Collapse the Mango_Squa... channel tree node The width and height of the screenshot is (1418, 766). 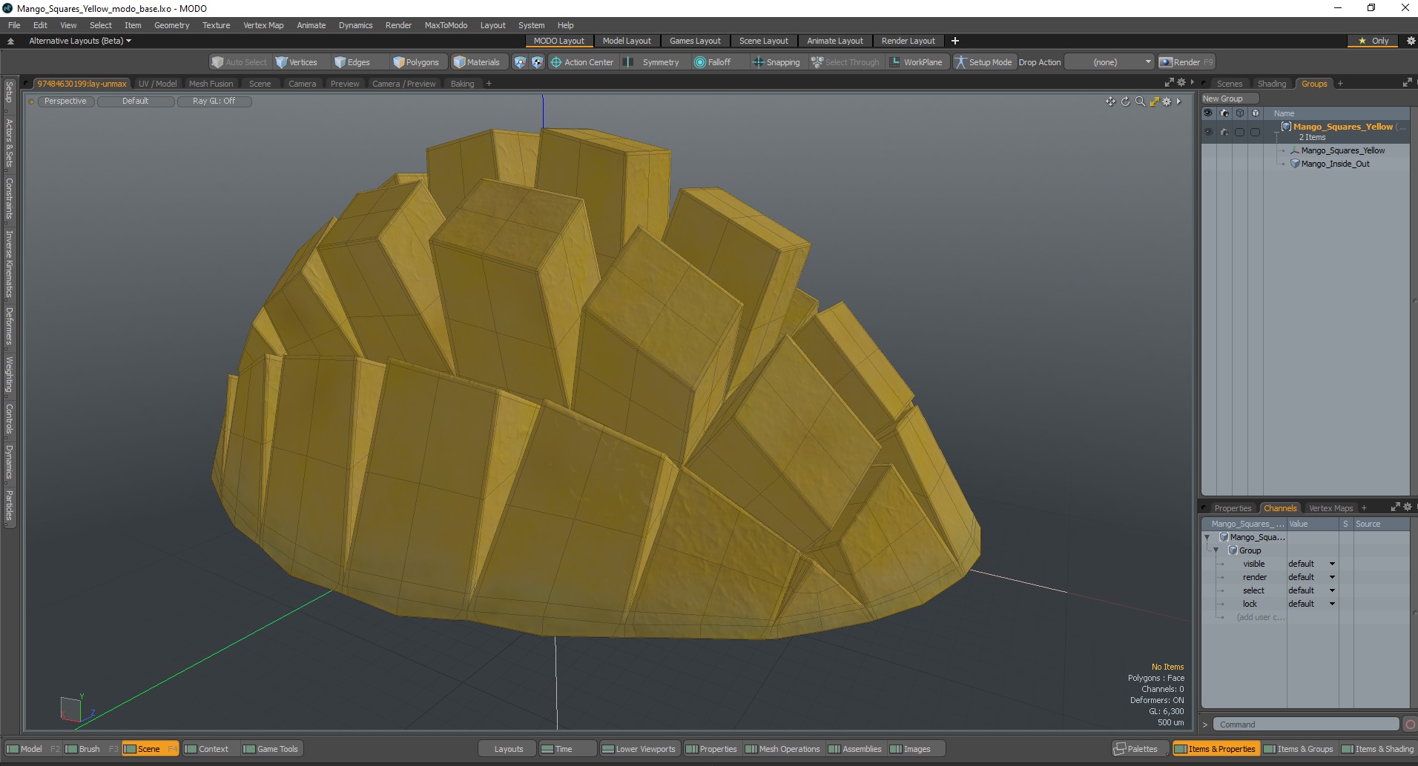[x=1207, y=537]
